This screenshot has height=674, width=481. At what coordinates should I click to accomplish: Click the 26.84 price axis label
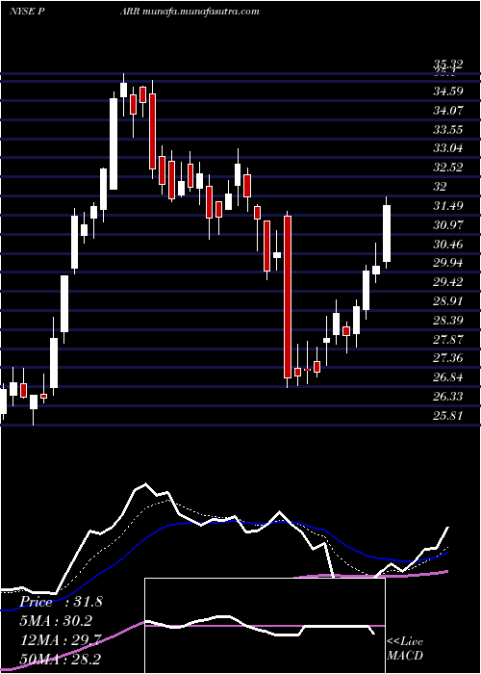coord(448,377)
